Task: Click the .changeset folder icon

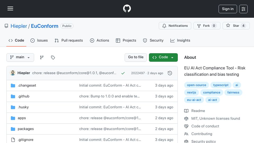Action: tap(13, 86)
